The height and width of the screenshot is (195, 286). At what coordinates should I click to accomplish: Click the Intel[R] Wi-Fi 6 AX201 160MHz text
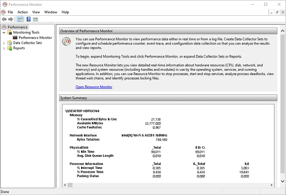coord(144,135)
